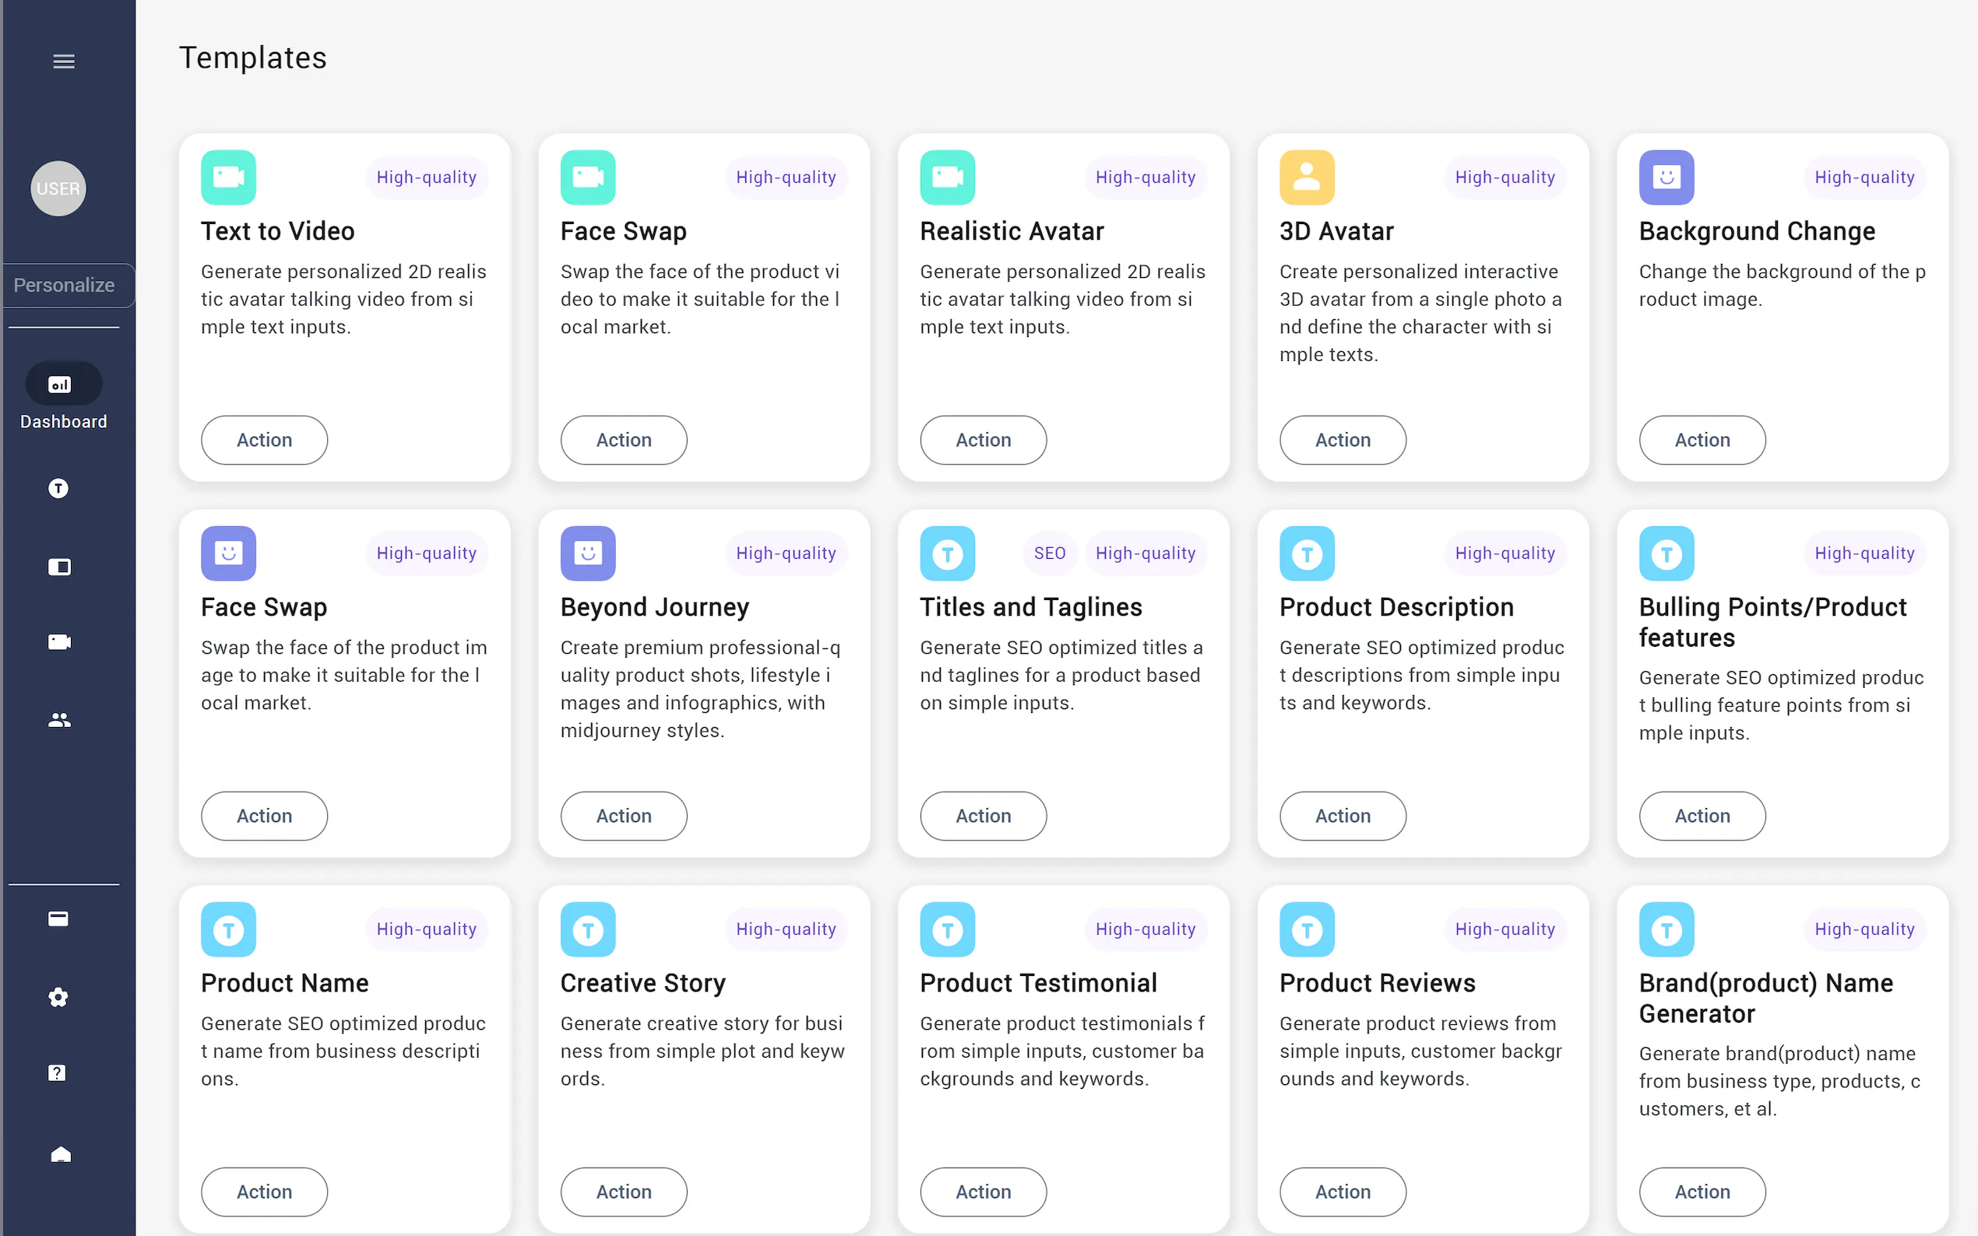The height and width of the screenshot is (1236, 1978).
Task: Launch Action for Background Change template
Action: coord(1702,441)
